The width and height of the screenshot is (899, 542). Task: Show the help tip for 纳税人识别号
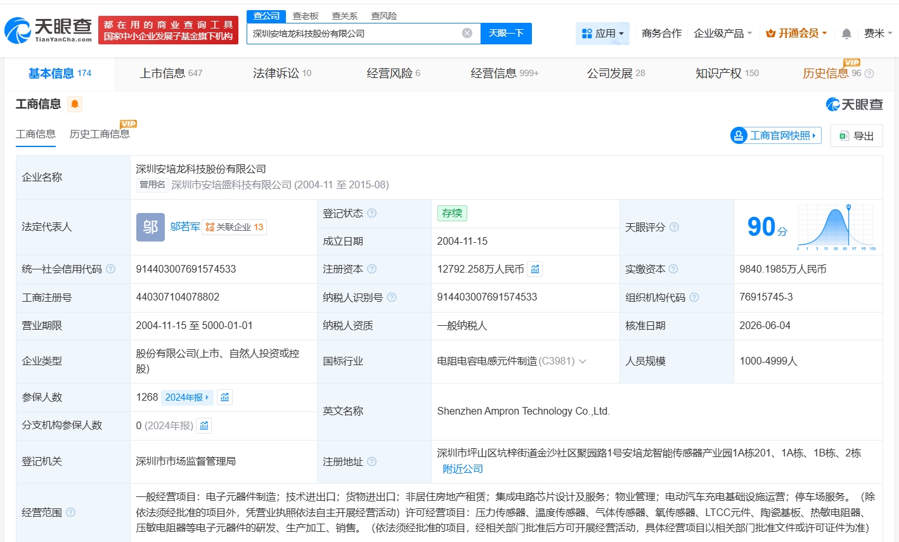coord(392,297)
